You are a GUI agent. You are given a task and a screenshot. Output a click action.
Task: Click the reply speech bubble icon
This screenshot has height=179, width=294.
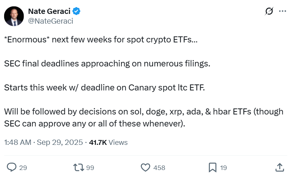(12, 167)
